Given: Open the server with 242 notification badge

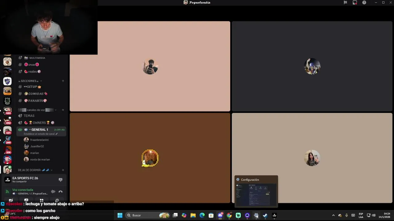Looking at the screenshot, I should 7,121.
